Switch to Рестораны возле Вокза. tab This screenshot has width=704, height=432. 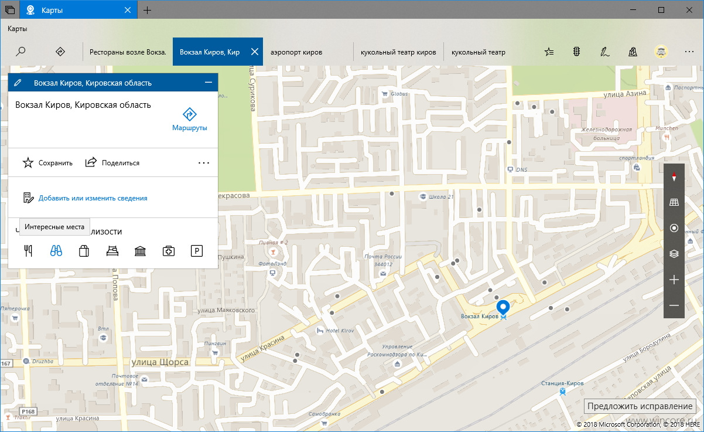(x=128, y=52)
